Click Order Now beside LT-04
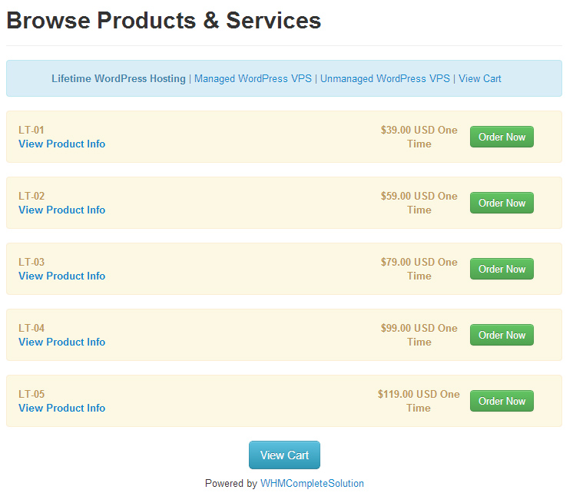The width and height of the screenshot is (573, 493). click(502, 335)
